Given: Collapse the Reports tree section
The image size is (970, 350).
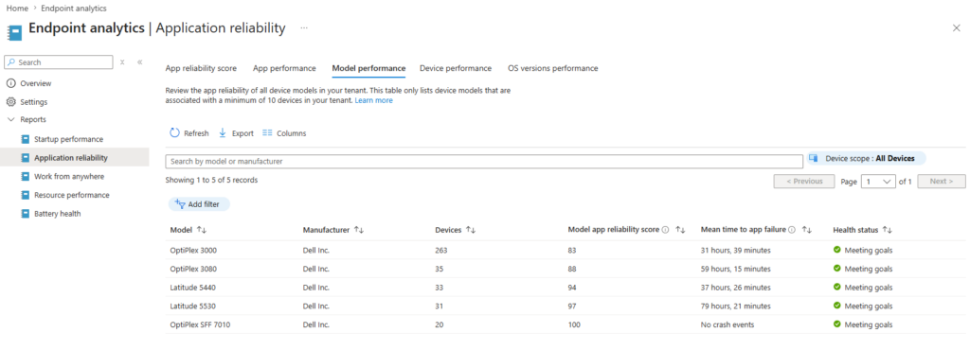Looking at the screenshot, I should (10, 120).
